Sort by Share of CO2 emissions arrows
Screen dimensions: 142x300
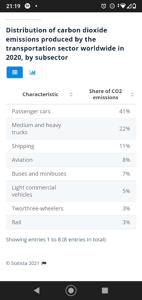tap(132, 94)
